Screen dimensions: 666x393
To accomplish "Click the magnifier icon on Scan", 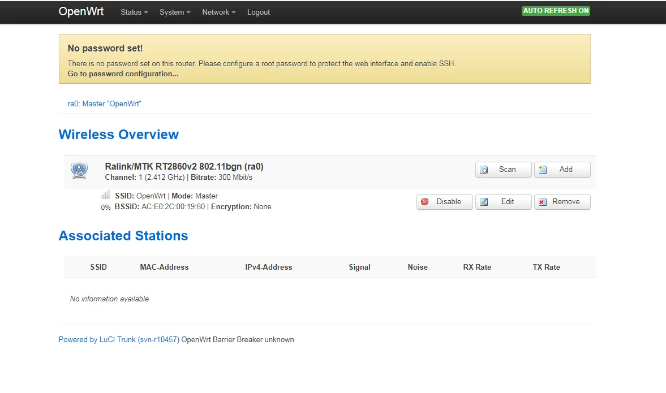I will [484, 170].
